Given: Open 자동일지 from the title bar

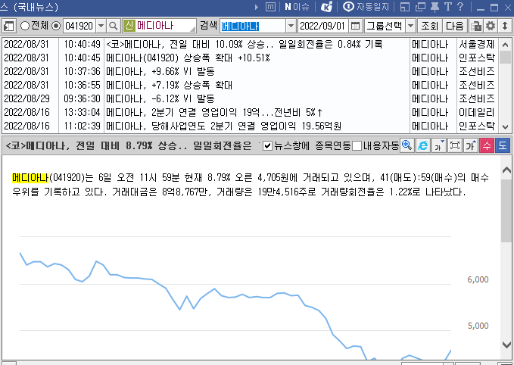Looking at the screenshot, I should coord(366,7).
